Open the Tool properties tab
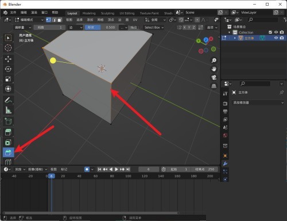287x221 pixels. pyautogui.click(x=225, y=93)
